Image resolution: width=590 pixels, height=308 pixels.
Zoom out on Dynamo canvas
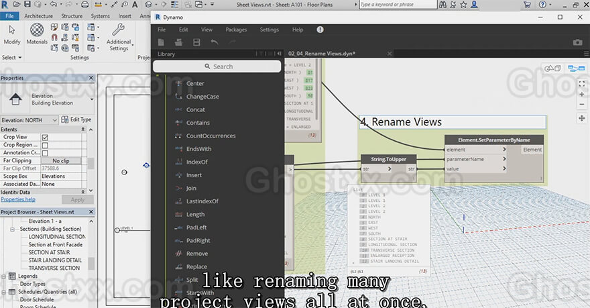pos(582,104)
